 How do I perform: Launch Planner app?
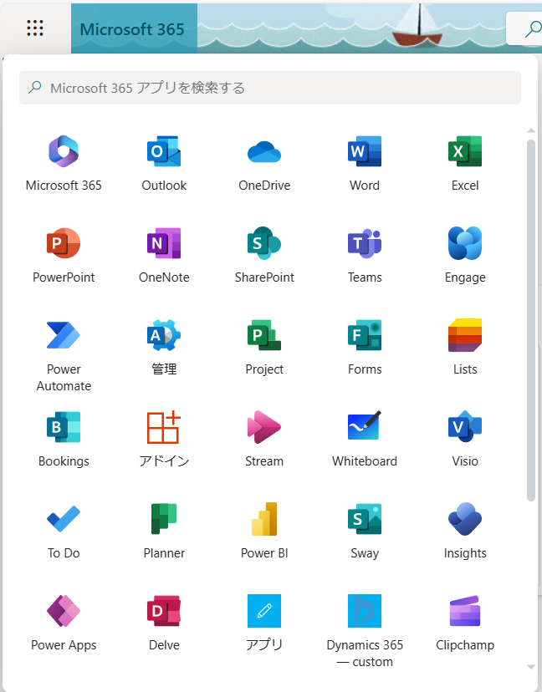pyautogui.click(x=164, y=518)
